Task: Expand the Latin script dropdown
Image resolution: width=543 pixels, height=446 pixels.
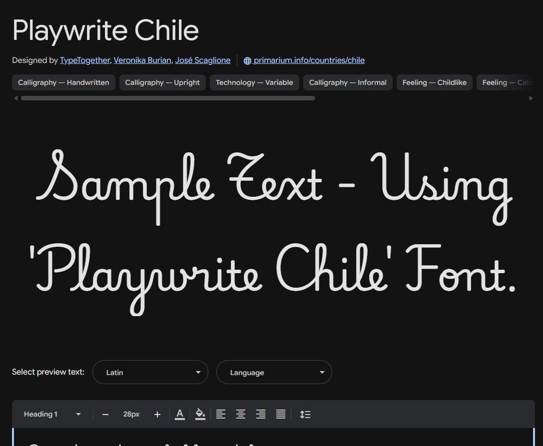Action: 150,372
